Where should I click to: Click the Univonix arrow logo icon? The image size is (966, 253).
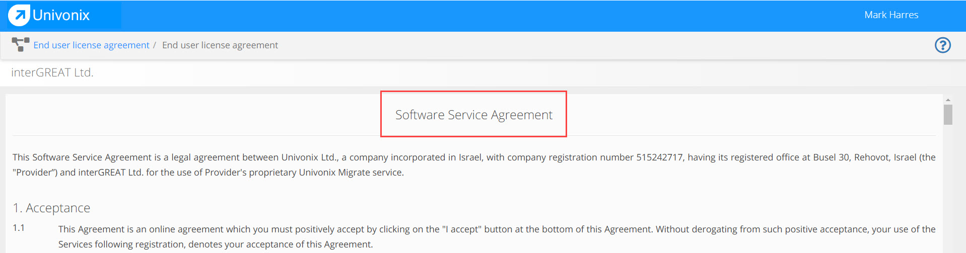tap(19, 15)
